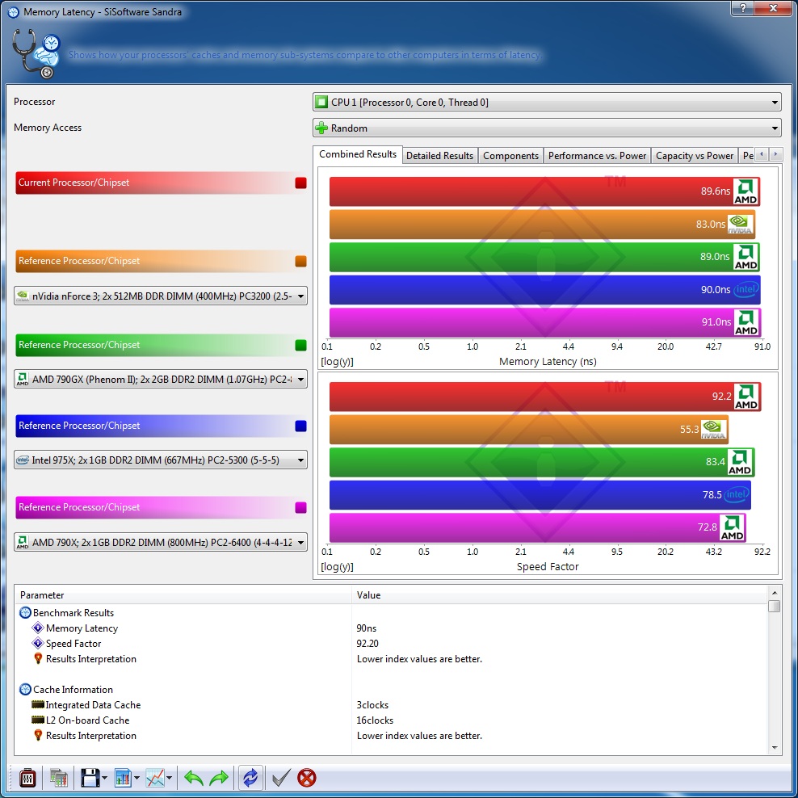Open the AMD 790X reference dropdown
The image size is (798, 798).
[160, 543]
